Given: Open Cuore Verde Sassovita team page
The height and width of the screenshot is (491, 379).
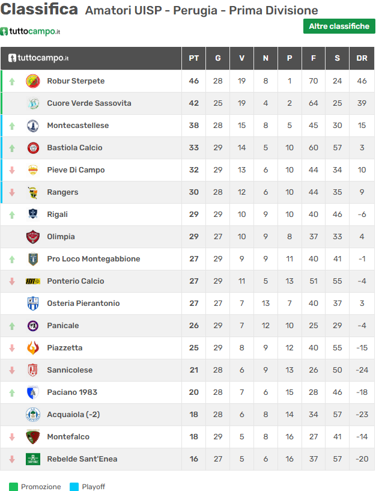Looking at the screenshot, I should click(89, 103).
